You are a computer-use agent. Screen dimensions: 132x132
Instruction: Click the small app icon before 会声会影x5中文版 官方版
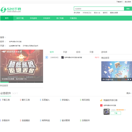pyautogui.click(x=63, y=57)
